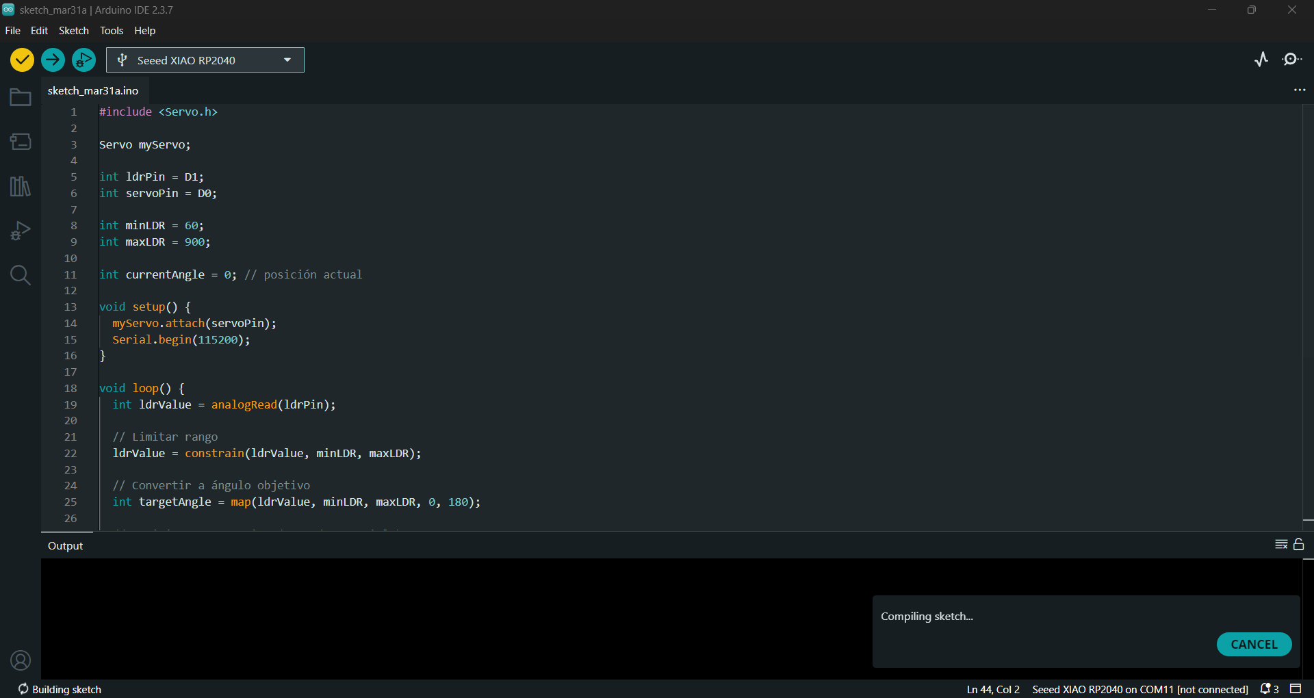
Task: Click the myServo.attach(servoPin) line
Action: (194, 323)
